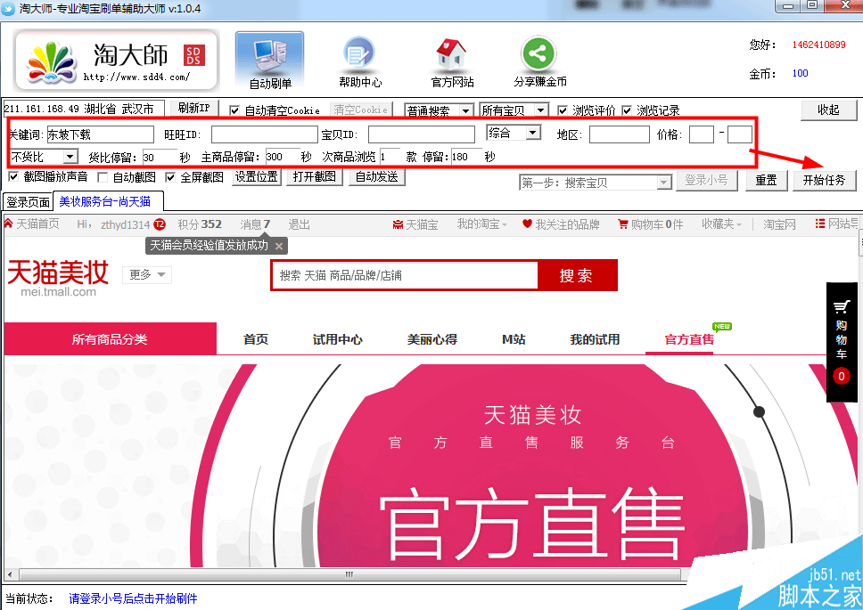This screenshot has width=863, height=610.
Task: Click the T2 member level badge
Action: (160, 224)
